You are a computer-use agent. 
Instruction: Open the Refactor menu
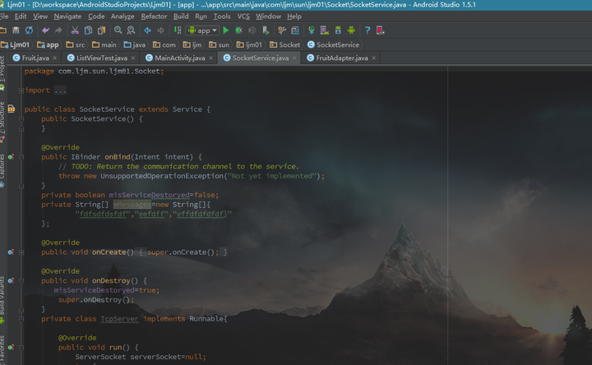click(154, 16)
